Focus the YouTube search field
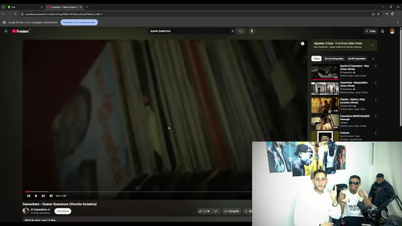Image resolution: width=402 pixels, height=226 pixels. pyautogui.click(x=190, y=31)
